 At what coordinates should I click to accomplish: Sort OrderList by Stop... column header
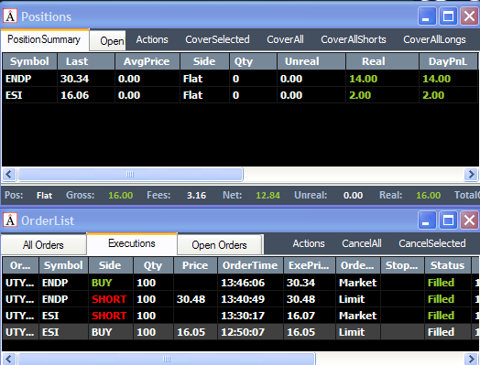402,265
